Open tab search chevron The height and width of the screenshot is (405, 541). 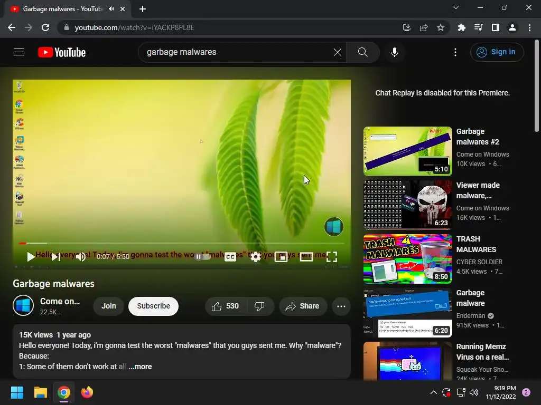point(456,7)
